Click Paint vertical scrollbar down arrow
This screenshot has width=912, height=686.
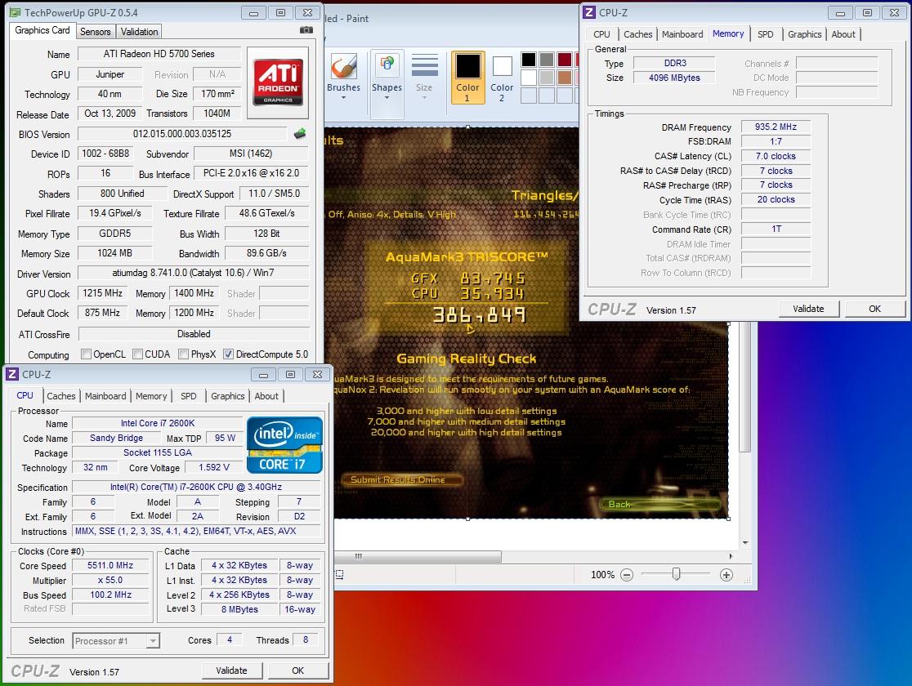point(745,542)
